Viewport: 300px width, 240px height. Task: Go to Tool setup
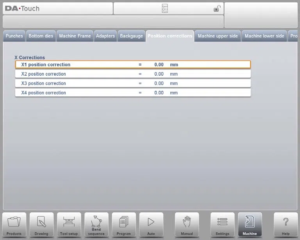(69, 225)
